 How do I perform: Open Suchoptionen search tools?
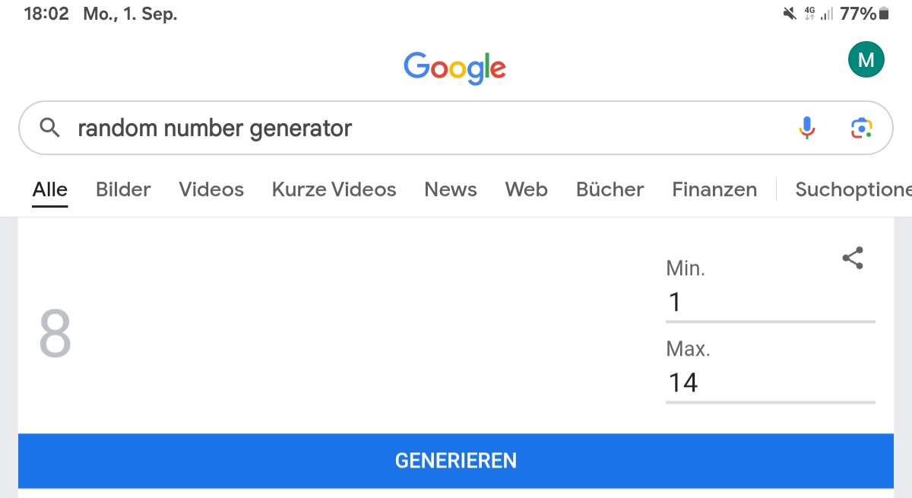[x=851, y=189]
